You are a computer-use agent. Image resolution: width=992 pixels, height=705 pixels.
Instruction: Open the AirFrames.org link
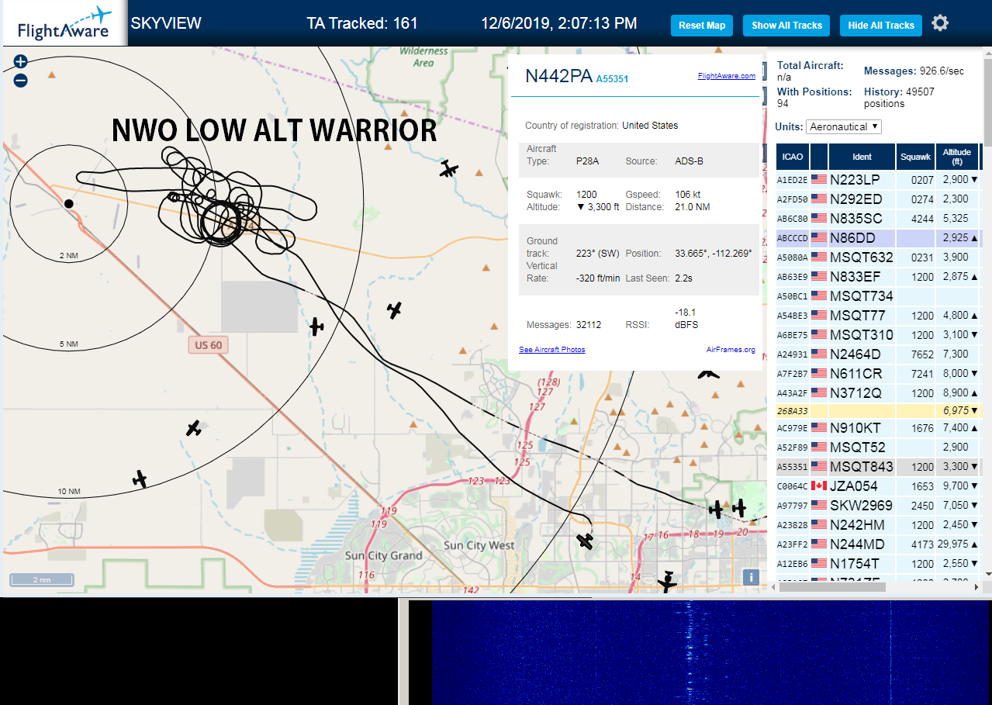point(731,350)
